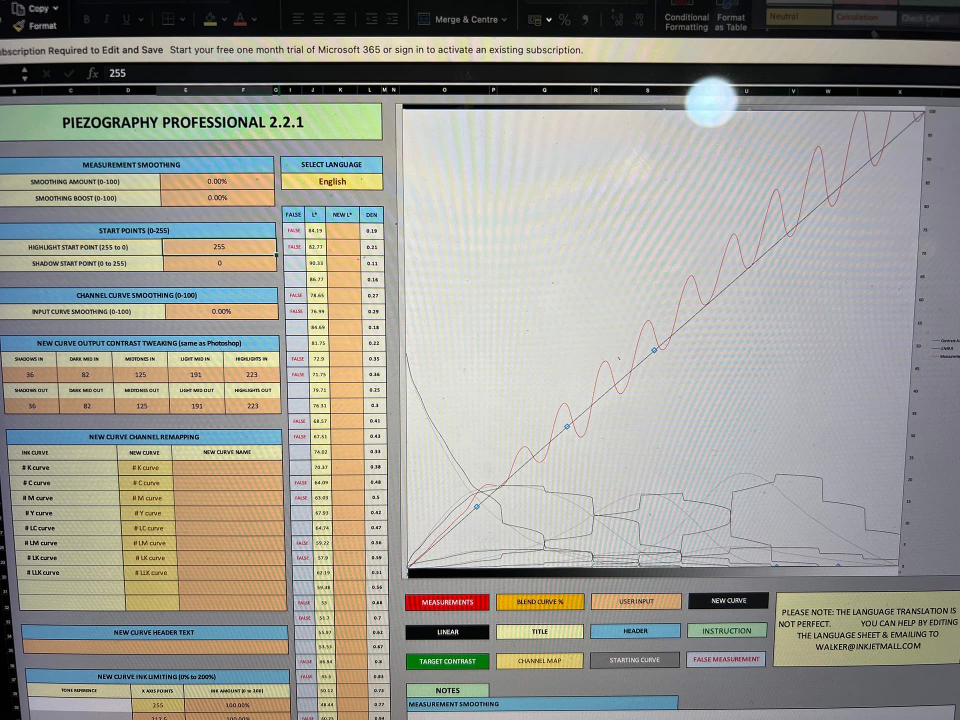This screenshot has width=960, height=720.
Task: Toggle Italic formatting
Action: tap(106, 19)
